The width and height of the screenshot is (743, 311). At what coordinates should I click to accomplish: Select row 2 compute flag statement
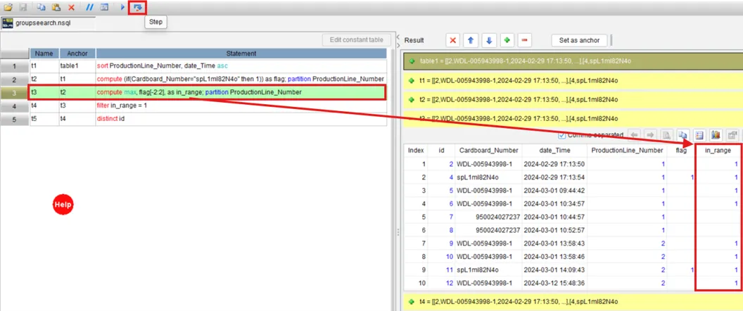tap(241, 80)
